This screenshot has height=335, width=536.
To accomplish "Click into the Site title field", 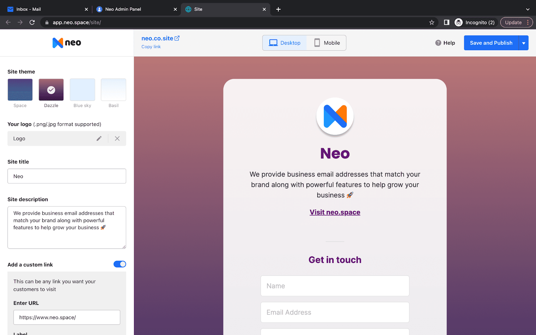I will (67, 176).
